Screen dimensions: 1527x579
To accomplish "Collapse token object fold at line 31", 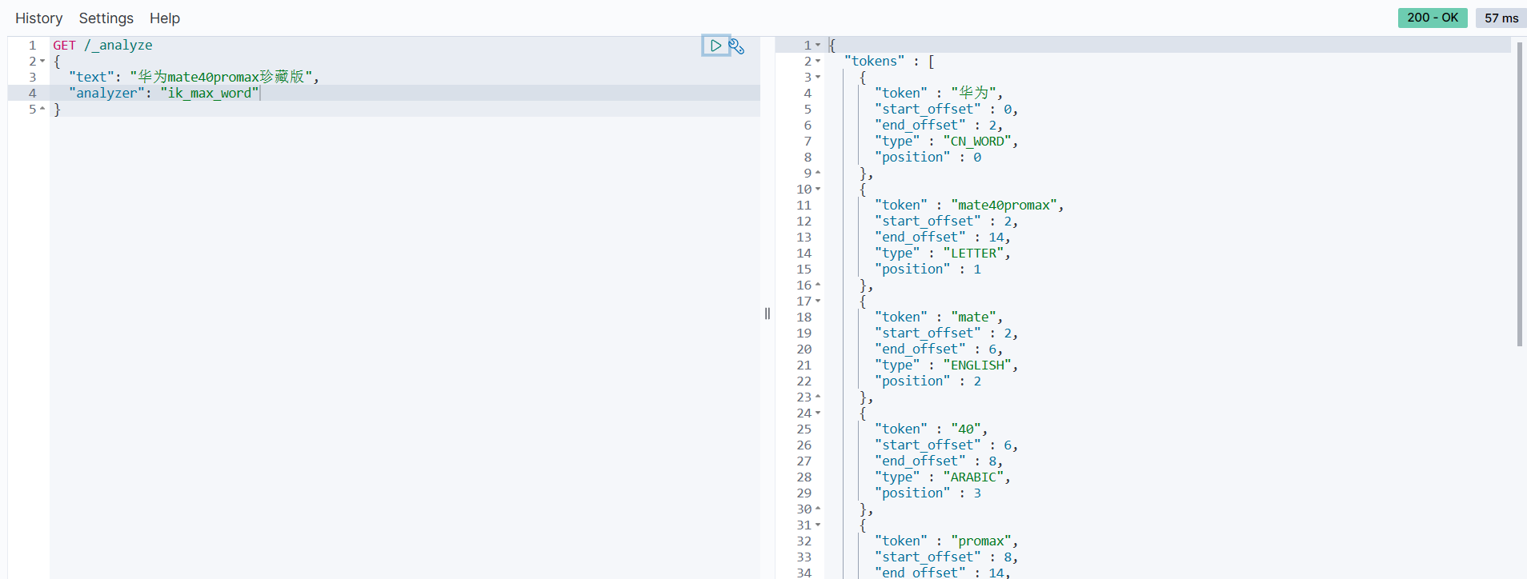I will [818, 525].
